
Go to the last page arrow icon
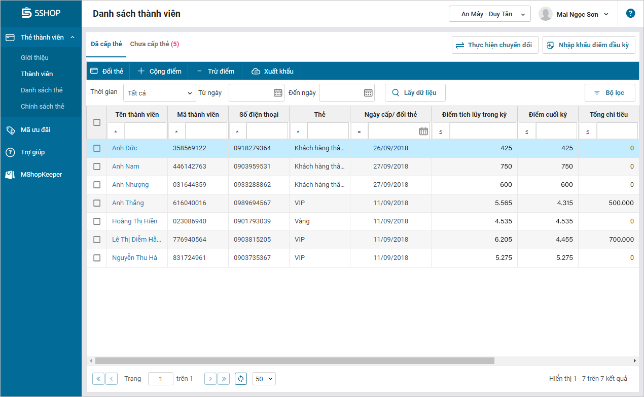[x=224, y=379]
